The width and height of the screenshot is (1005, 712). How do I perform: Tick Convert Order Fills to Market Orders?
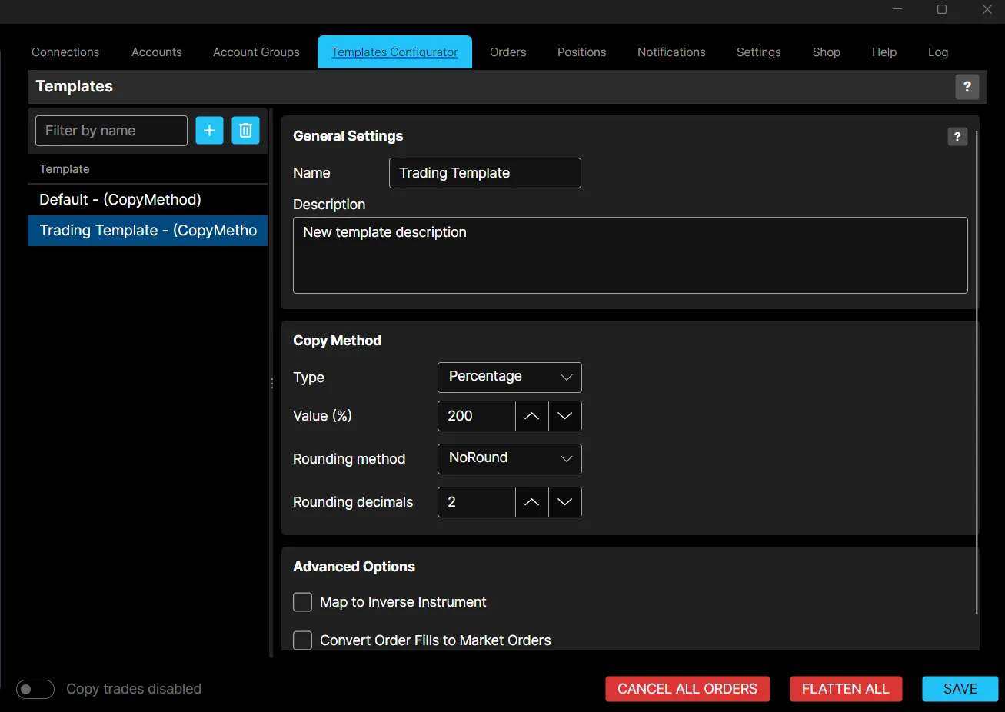click(x=303, y=640)
